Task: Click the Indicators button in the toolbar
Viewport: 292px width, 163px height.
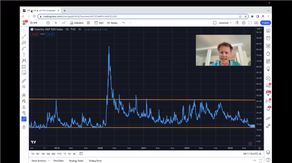Action: point(77,23)
